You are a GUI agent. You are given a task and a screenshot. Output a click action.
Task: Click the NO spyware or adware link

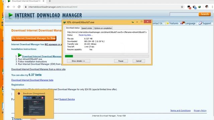coord(53,44)
